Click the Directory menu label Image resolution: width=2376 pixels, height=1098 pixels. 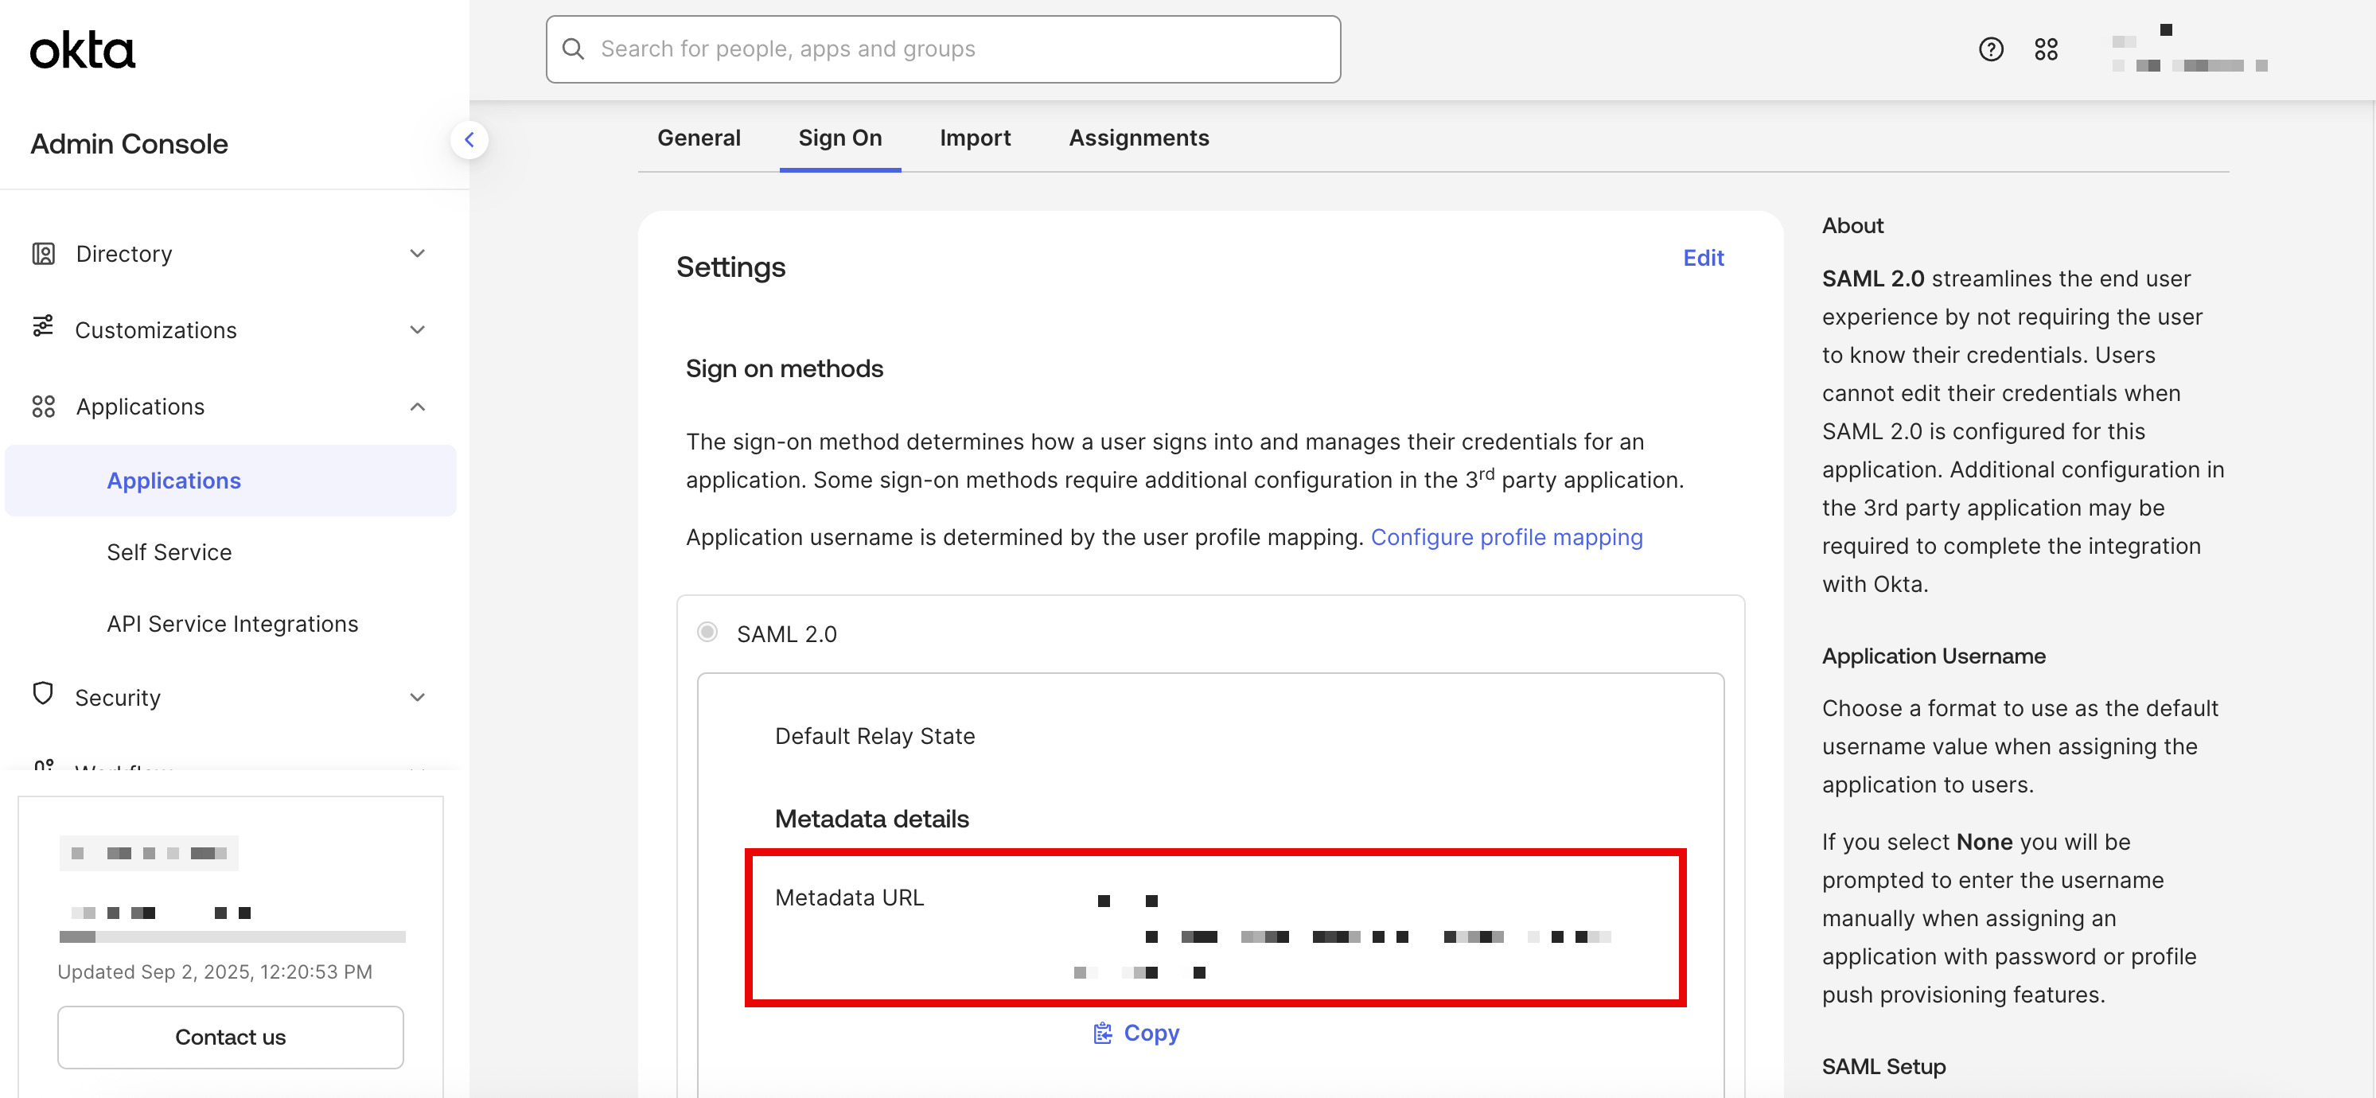tap(123, 254)
